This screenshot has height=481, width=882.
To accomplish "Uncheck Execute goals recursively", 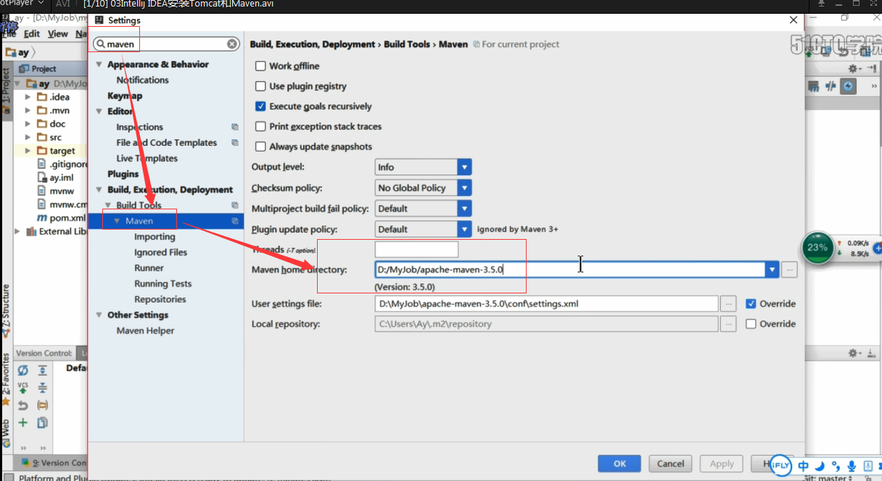I will coord(260,106).
